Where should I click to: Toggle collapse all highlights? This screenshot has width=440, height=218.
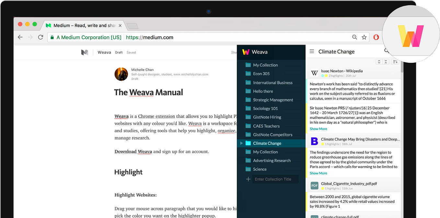pos(386,62)
